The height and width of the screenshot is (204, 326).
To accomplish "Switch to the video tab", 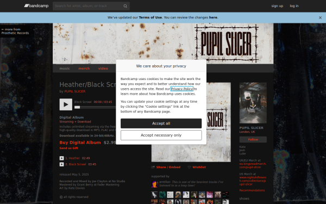I will pyautogui.click(x=103, y=69).
